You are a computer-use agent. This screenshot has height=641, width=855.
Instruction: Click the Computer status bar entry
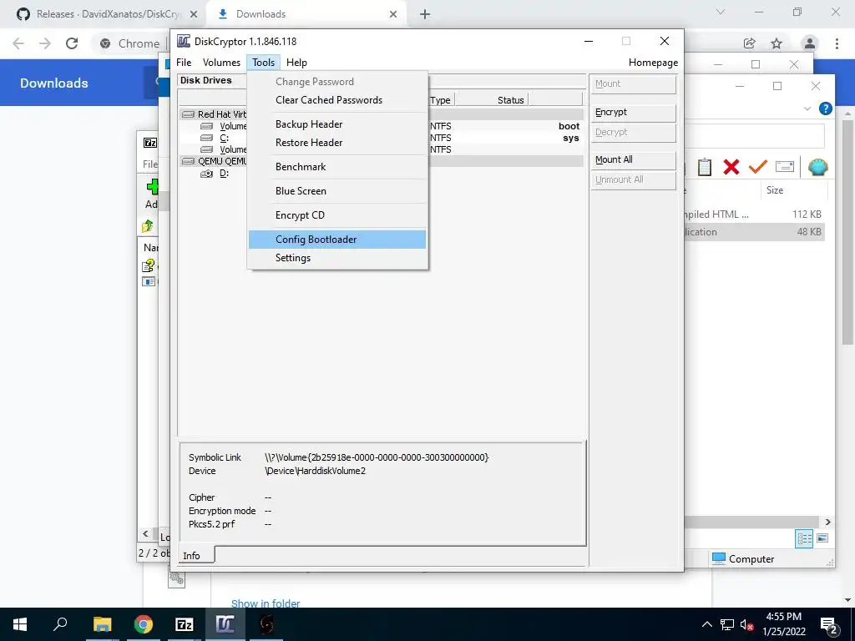click(x=743, y=559)
